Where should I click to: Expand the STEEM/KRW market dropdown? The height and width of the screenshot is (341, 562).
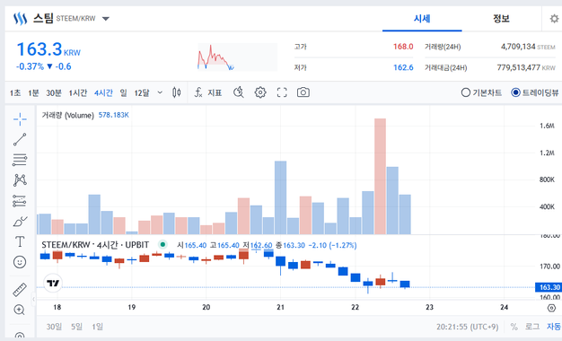(105, 19)
